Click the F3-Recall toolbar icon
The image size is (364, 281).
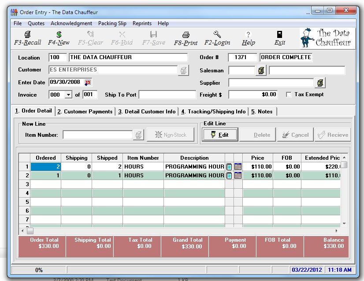(27, 34)
